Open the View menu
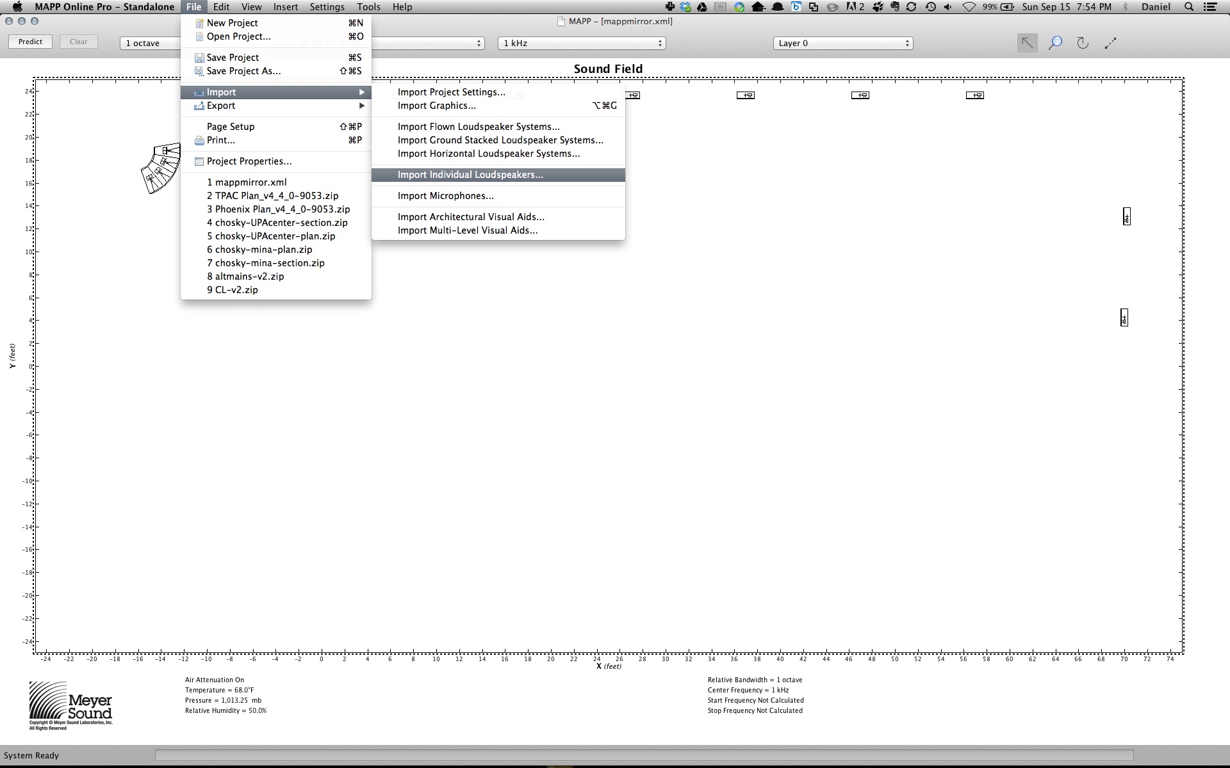 251,7
